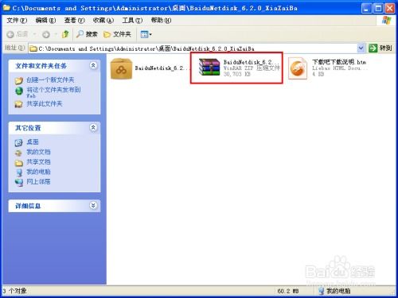
Task: Open 我的电脑 (My Computer) link
Action: point(38,172)
